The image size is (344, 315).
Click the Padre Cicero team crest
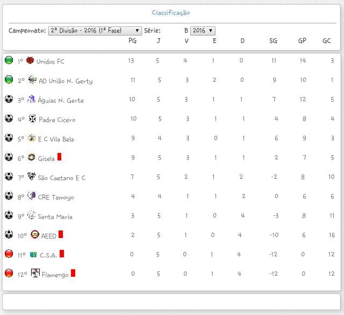[x=32, y=119]
